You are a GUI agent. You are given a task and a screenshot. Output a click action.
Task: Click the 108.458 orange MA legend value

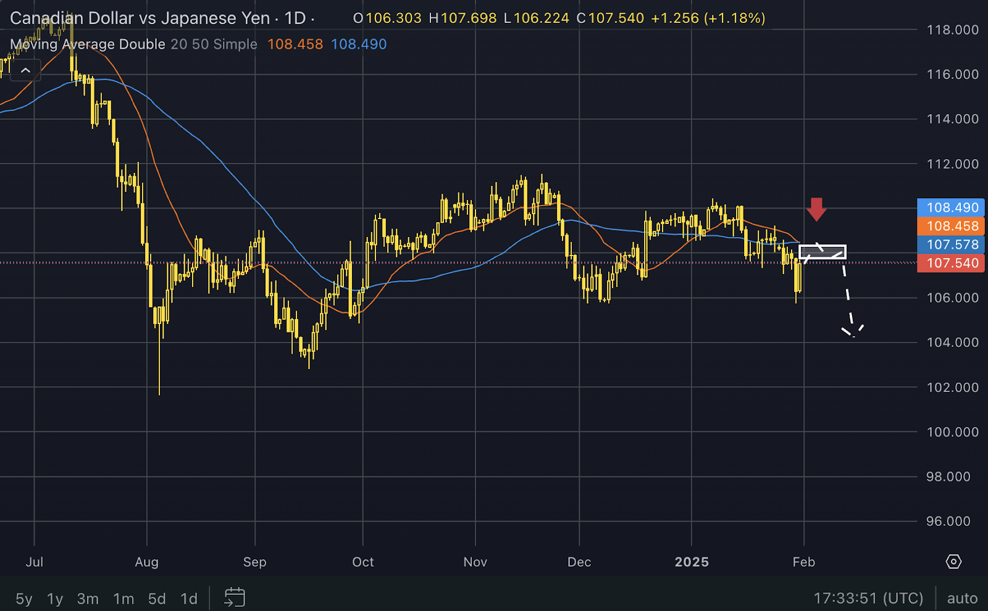(295, 44)
